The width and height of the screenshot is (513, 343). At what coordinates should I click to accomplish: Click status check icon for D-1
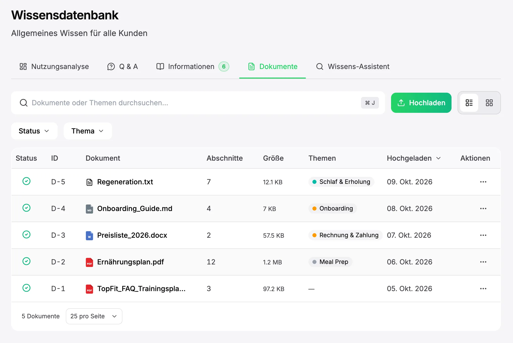point(26,288)
